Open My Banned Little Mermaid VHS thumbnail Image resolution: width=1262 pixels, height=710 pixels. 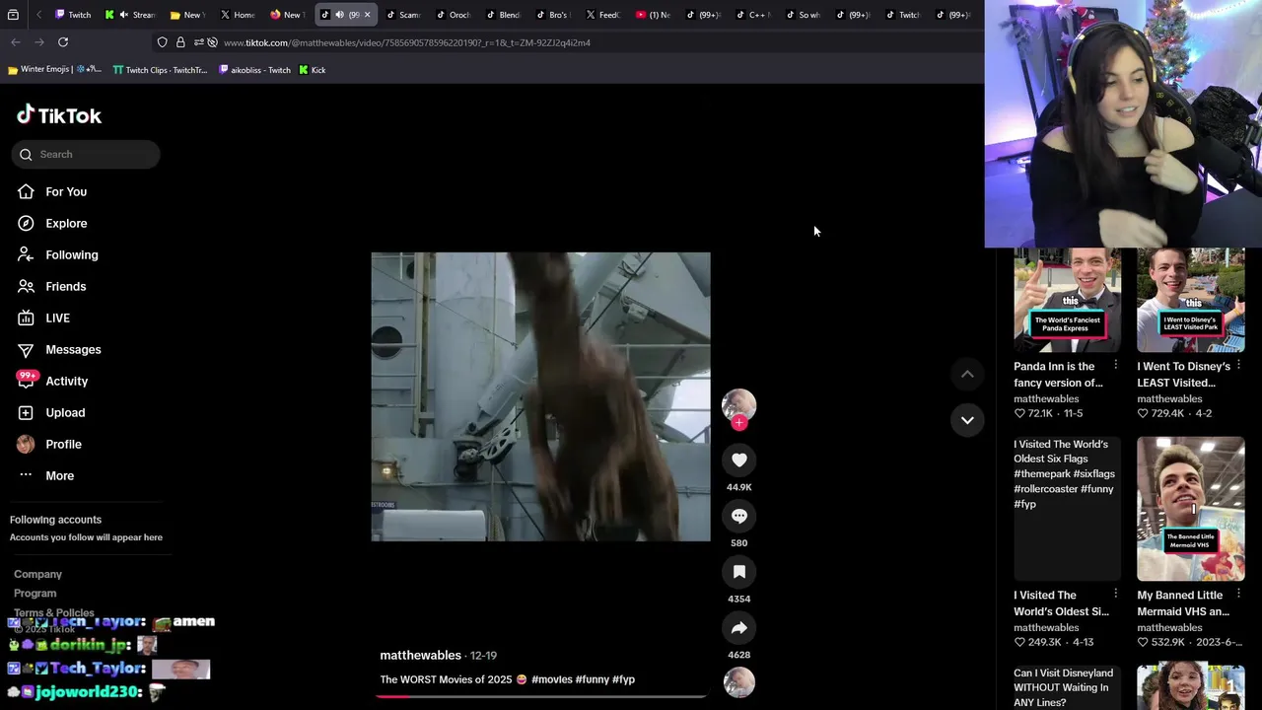click(x=1191, y=509)
